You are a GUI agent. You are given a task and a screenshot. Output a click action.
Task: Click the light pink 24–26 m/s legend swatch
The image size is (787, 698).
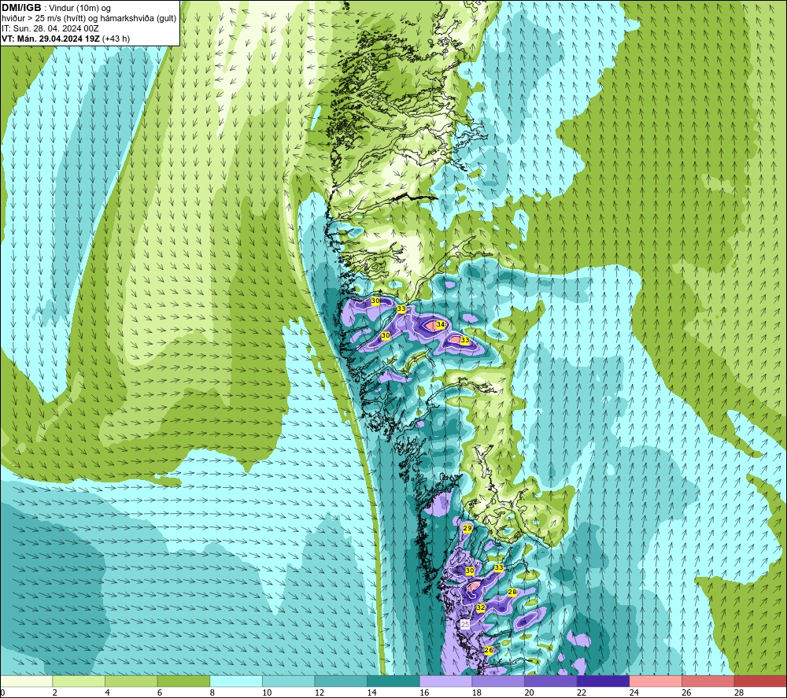656,681
